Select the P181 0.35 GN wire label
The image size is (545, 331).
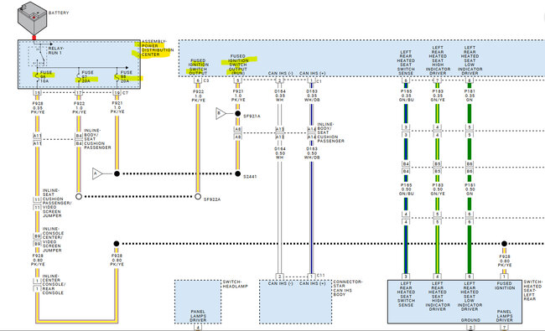[x=470, y=96]
